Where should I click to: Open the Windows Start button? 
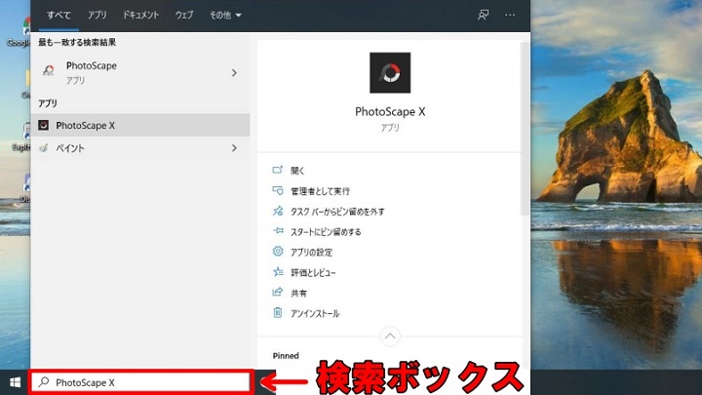pyautogui.click(x=16, y=382)
